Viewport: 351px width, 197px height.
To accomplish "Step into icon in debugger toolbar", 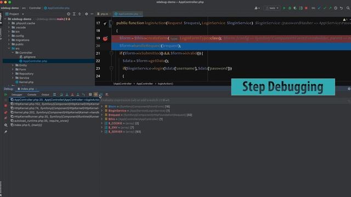I will point(67,95).
